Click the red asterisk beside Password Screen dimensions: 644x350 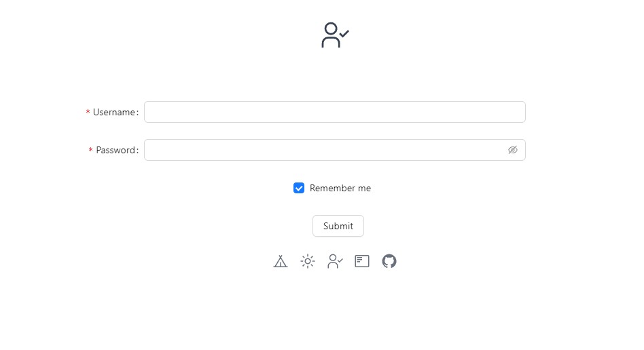[90, 151]
